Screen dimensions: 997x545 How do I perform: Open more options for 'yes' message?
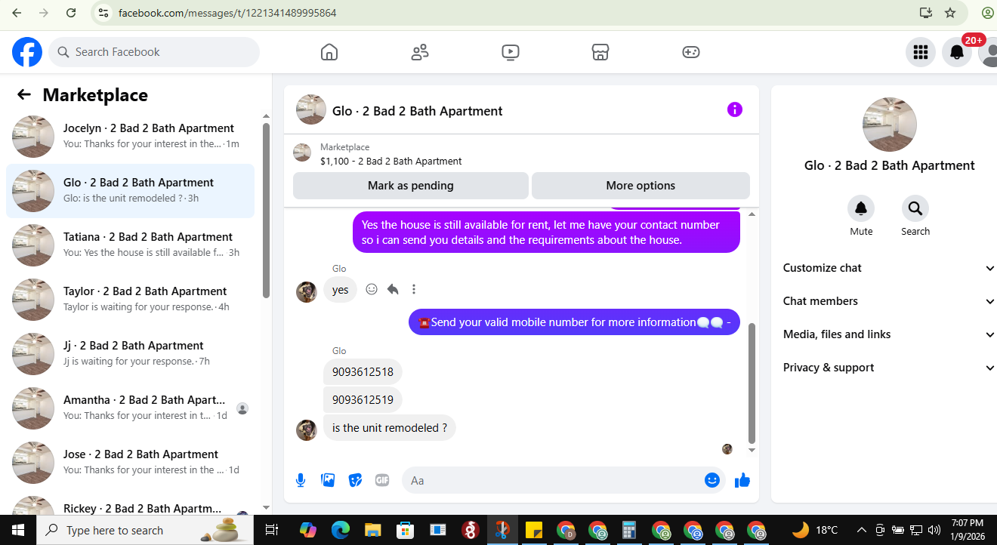(414, 289)
